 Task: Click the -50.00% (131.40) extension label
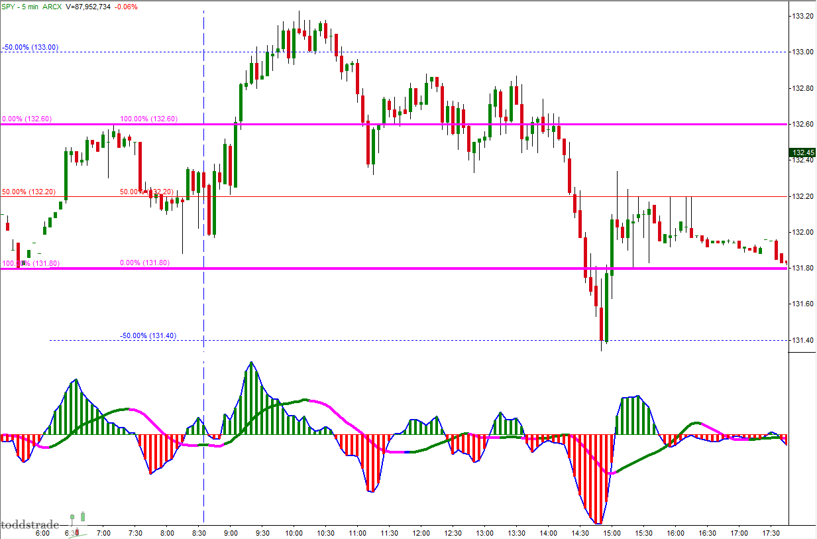[148, 335]
